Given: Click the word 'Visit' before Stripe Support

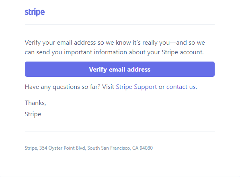Looking at the screenshot, I should coord(108,87).
